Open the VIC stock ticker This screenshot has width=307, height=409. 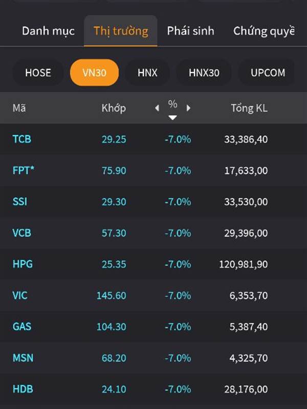[x=20, y=296]
